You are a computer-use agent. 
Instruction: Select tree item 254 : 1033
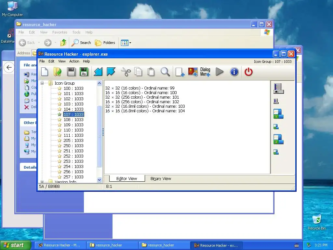(x=73, y=166)
